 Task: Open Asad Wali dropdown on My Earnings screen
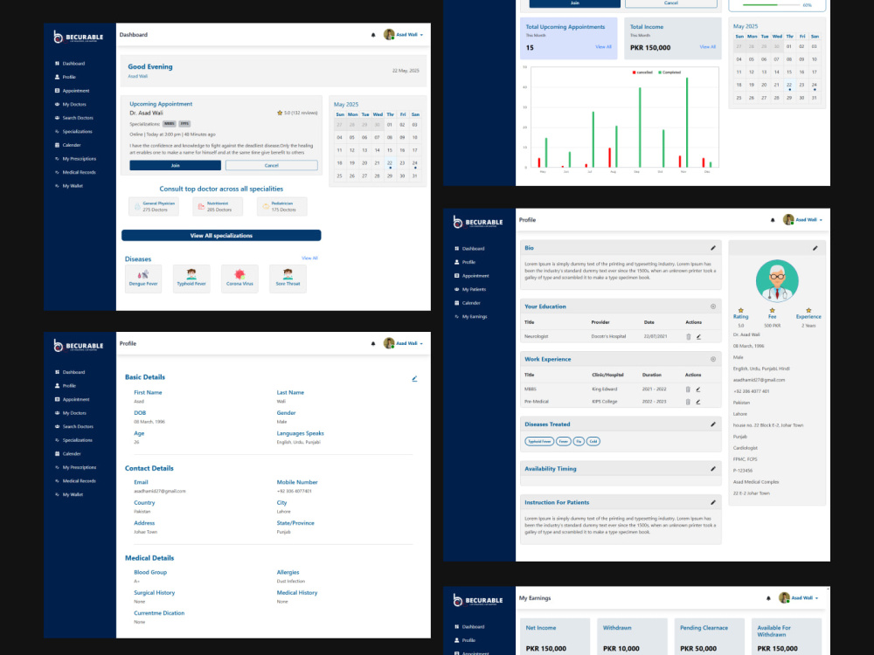[x=800, y=598]
